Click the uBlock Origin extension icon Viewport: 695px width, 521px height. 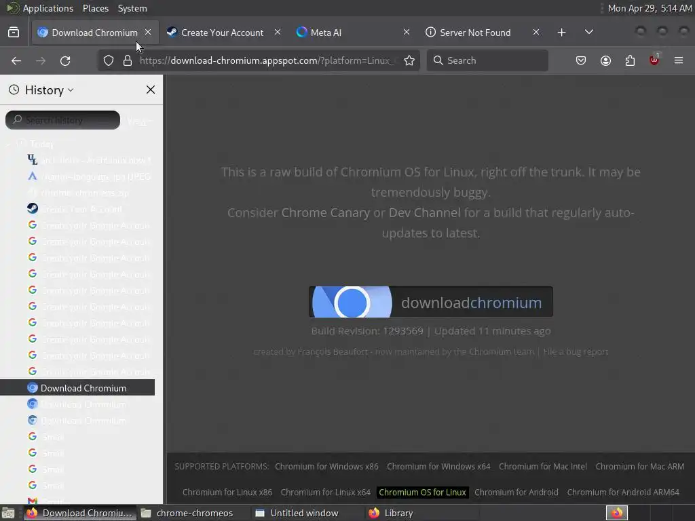[x=654, y=60]
